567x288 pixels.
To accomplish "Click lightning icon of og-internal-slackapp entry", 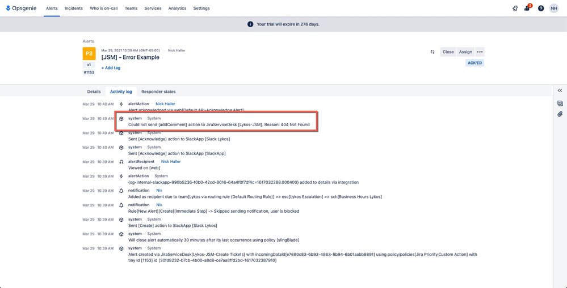I will pyautogui.click(x=121, y=177).
